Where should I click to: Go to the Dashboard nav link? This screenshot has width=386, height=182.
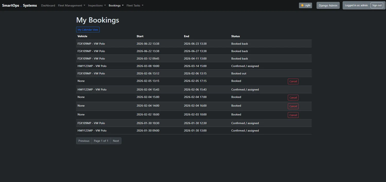point(48,5)
